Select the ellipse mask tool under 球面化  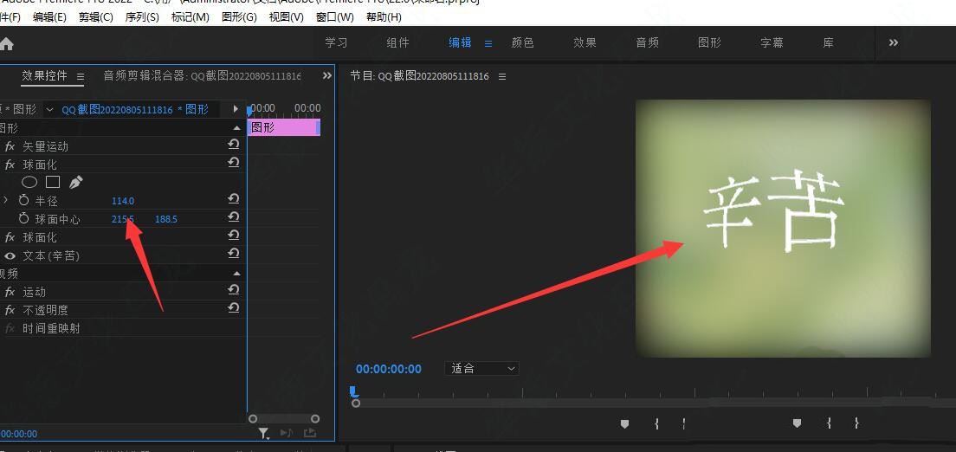click(29, 182)
